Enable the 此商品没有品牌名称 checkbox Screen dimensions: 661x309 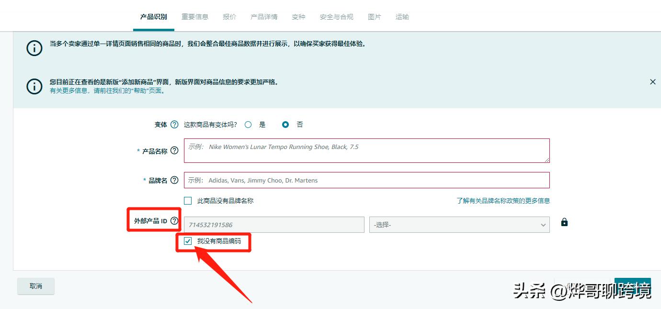[187, 201]
